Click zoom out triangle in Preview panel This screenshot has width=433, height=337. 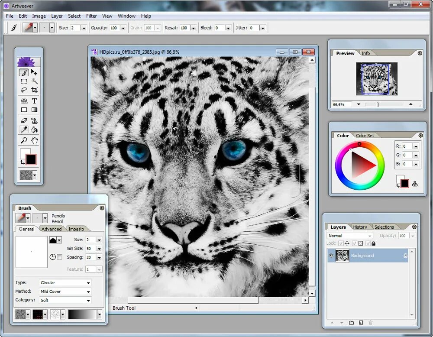359,104
